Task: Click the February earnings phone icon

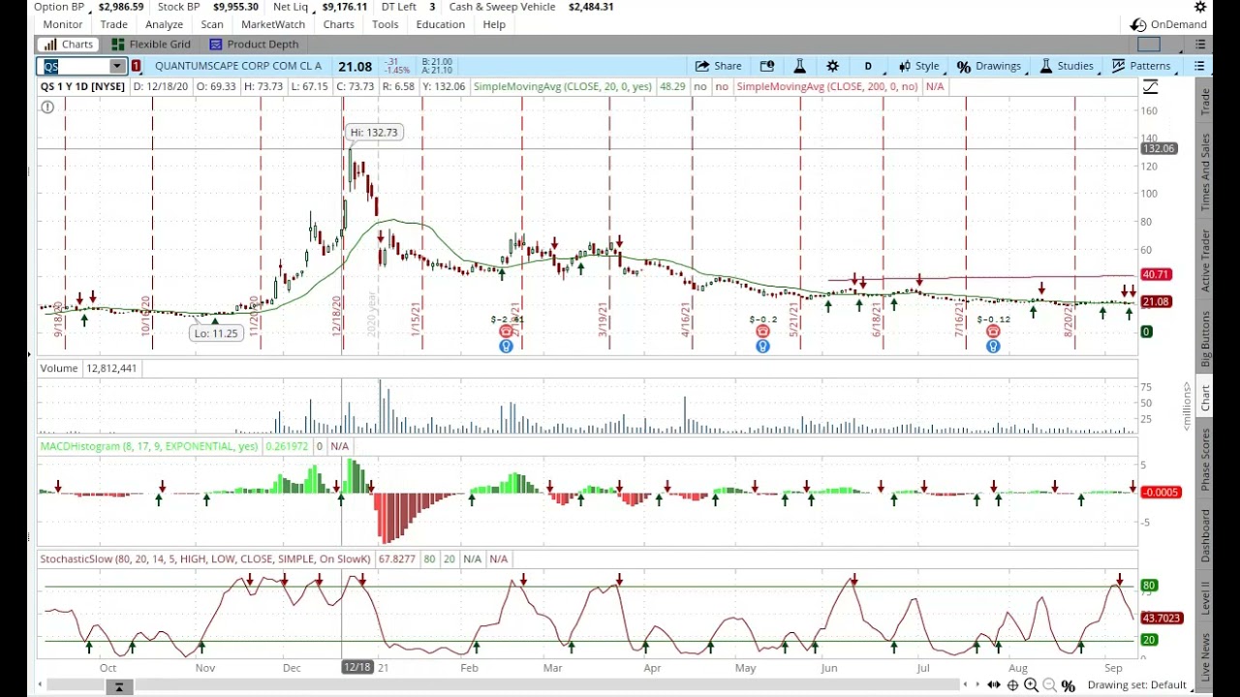Action: 506,332
